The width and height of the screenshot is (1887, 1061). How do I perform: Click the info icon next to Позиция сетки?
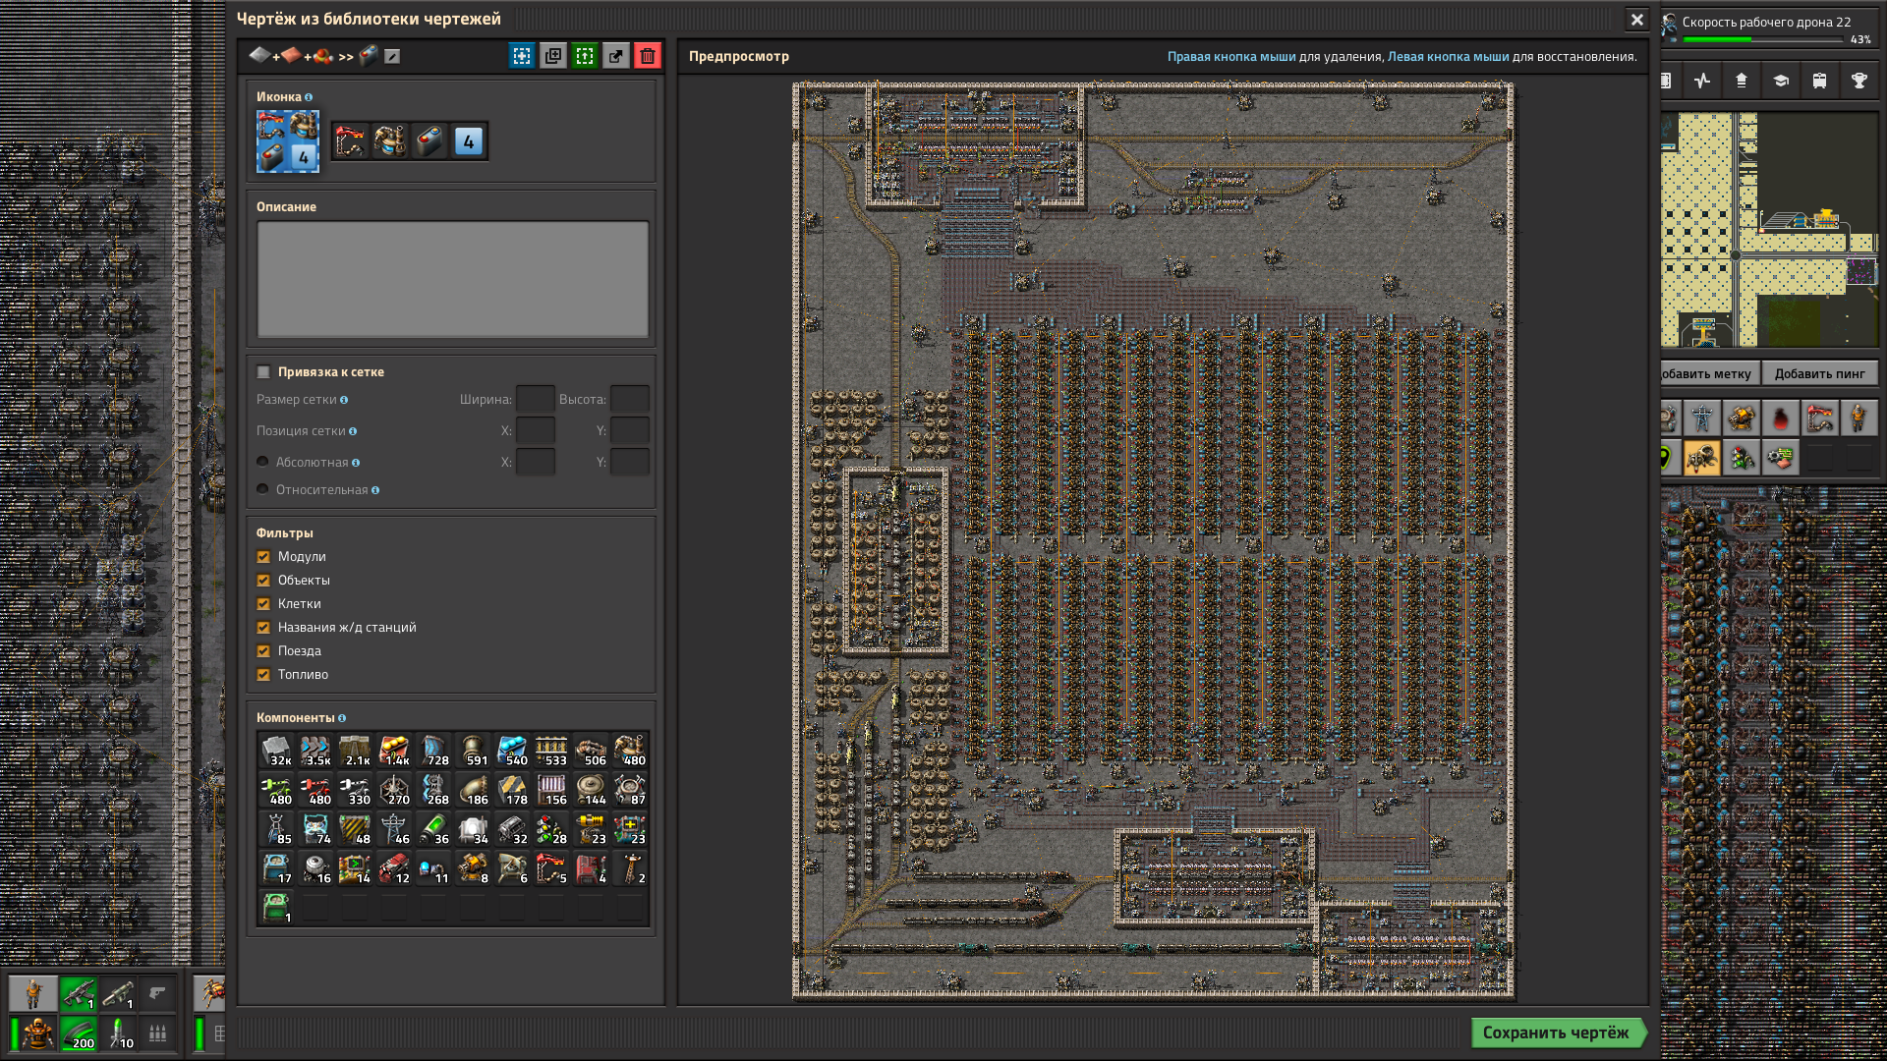(353, 431)
